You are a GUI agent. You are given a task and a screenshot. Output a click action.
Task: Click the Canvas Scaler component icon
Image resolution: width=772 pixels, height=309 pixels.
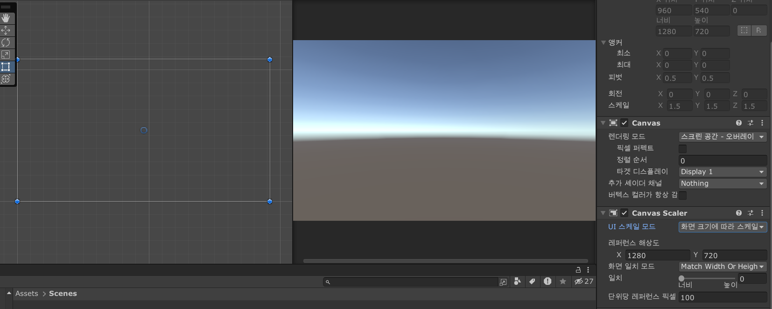pyautogui.click(x=613, y=213)
